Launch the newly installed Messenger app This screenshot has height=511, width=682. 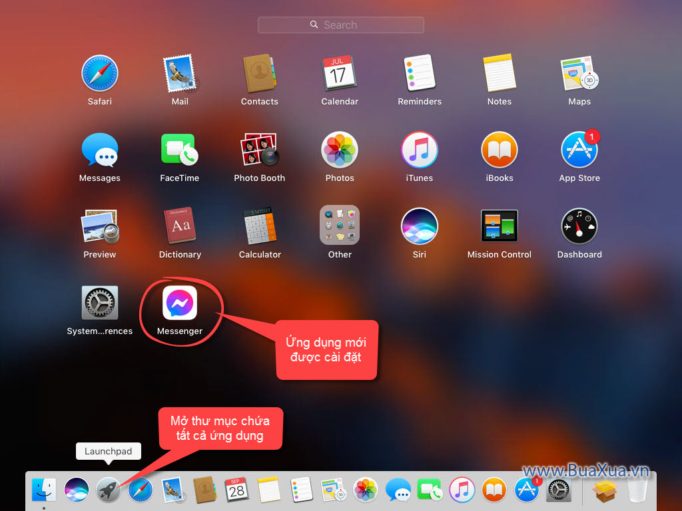180,303
